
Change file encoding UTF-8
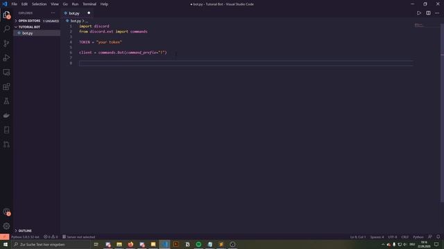(393, 237)
